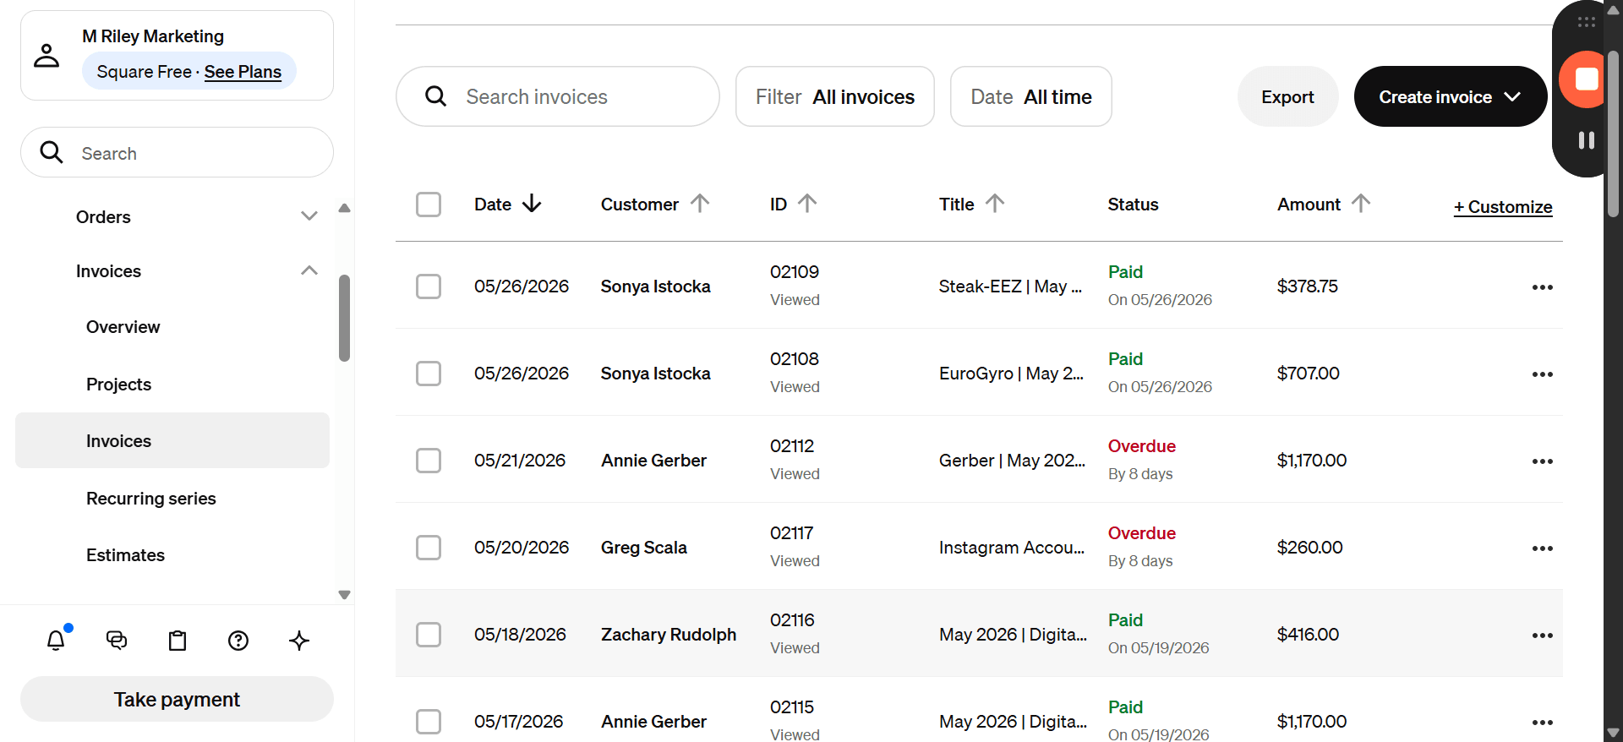The height and width of the screenshot is (742, 1623).
Task: Check the invoice 02116 row checkbox
Action: click(429, 635)
